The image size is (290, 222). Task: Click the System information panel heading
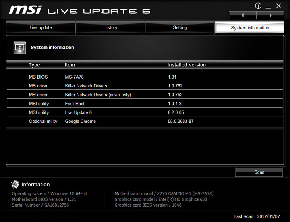[52, 48]
